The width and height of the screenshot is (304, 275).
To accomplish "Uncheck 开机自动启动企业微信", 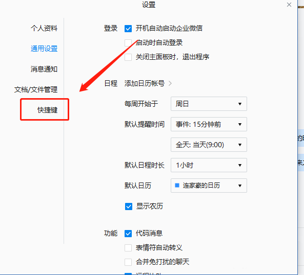I will [x=128, y=29].
